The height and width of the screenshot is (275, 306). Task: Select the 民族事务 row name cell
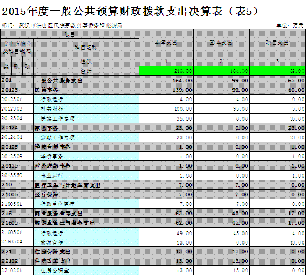point(86,90)
